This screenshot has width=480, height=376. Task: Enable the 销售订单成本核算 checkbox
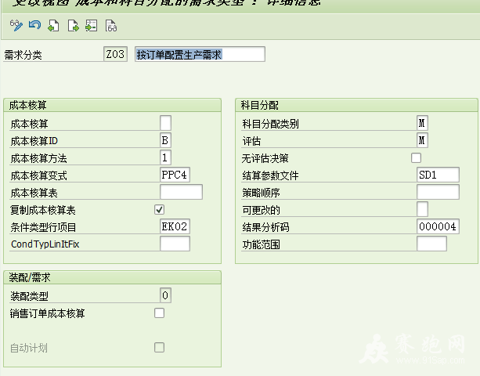[x=159, y=313]
